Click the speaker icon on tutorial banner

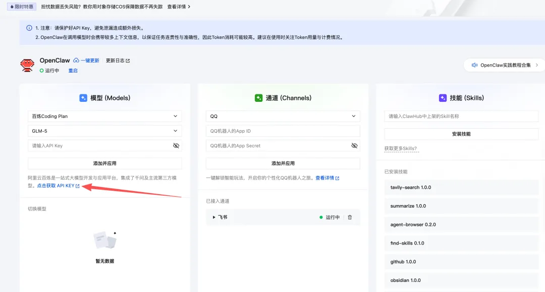474,65
